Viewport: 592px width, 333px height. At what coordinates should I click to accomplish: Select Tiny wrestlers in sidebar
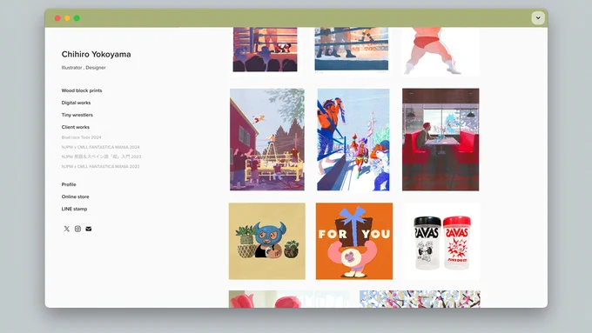coord(77,115)
